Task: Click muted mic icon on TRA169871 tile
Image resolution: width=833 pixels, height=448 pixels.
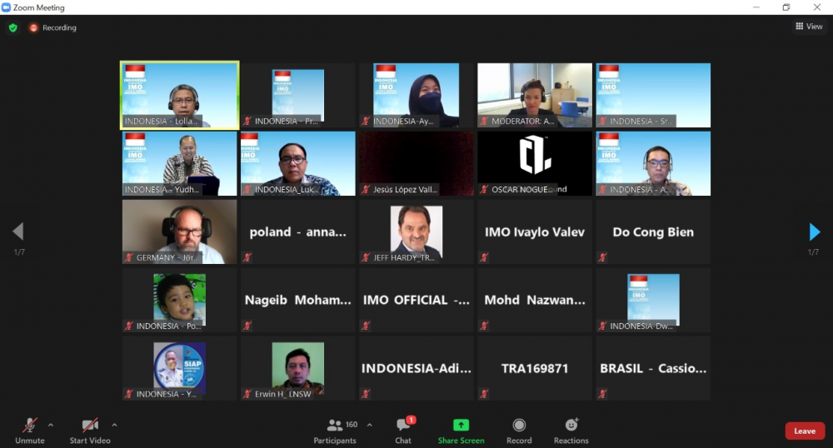Action: 484,395
